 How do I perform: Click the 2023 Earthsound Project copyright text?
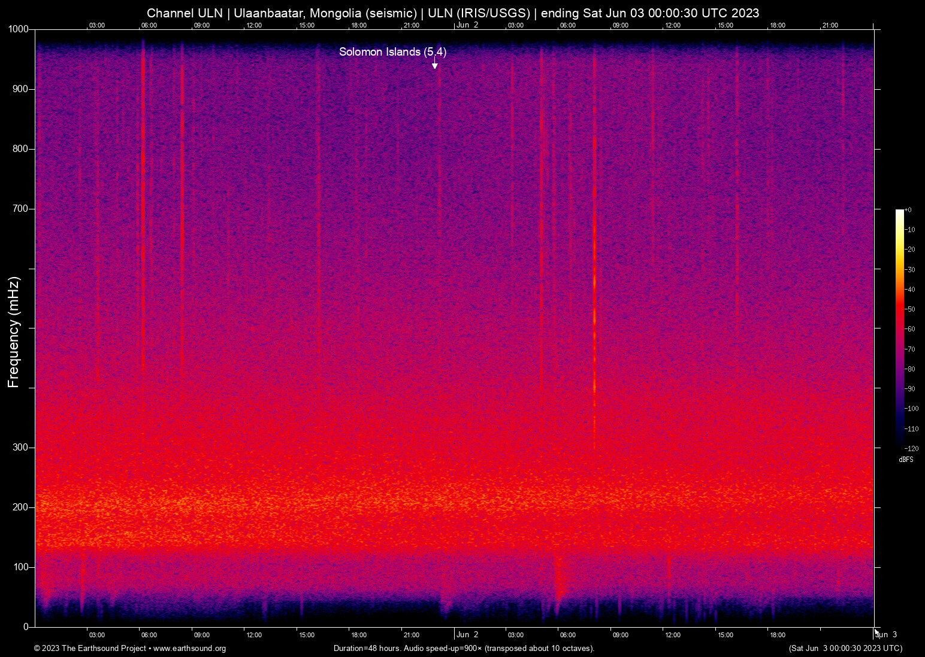tap(90, 649)
